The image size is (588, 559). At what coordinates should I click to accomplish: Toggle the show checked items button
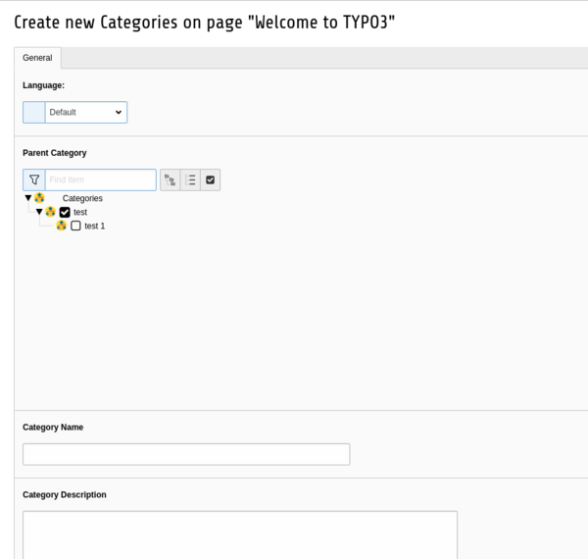210,180
